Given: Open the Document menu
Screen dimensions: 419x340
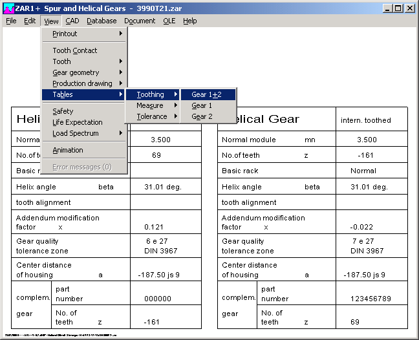Looking at the screenshot, I should click(140, 21).
